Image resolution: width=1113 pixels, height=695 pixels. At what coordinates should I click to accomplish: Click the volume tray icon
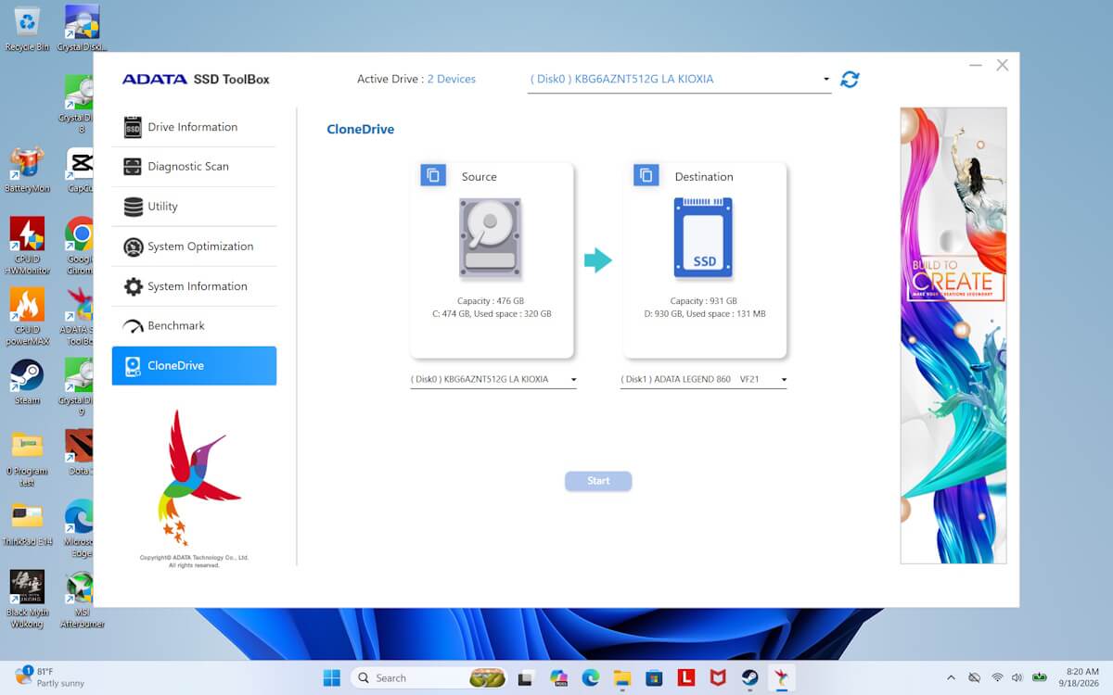click(1017, 677)
